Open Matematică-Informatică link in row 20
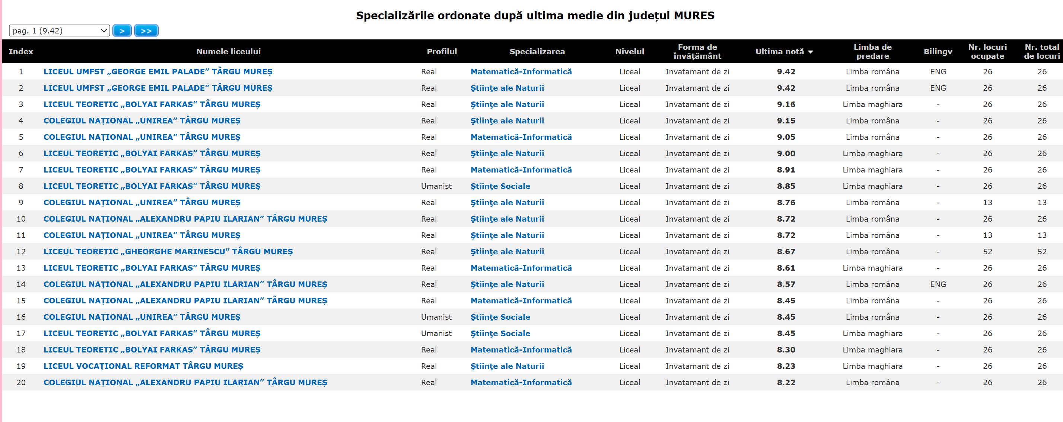This screenshot has height=422, width=1063. 521,383
